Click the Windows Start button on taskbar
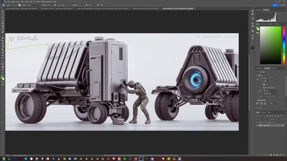Viewport: 287px width, 161px height. [x=4, y=159]
